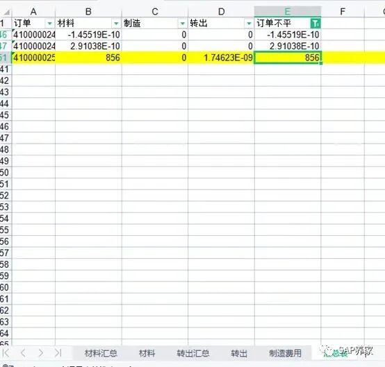Select cell 1.74623E-09 in 转出 column
Screen dimensions: 385x367
point(221,58)
